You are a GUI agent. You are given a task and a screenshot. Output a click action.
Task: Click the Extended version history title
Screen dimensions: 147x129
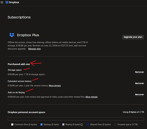pos(20,81)
